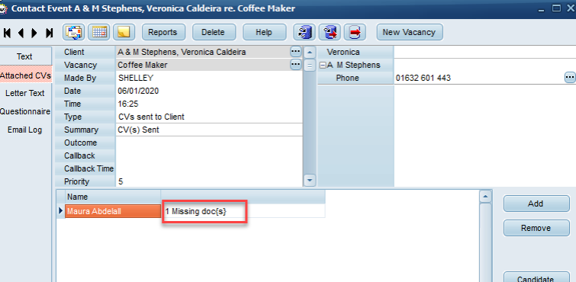Click phone number 01632 601 443
The width and height of the screenshot is (576, 282).
click(423, 78)
